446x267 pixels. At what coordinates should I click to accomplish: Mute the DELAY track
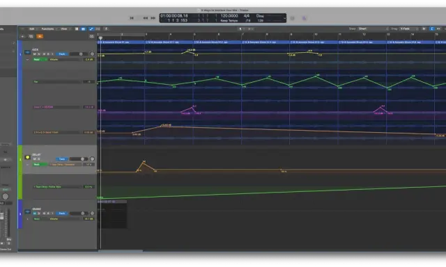tap(35, 159)
